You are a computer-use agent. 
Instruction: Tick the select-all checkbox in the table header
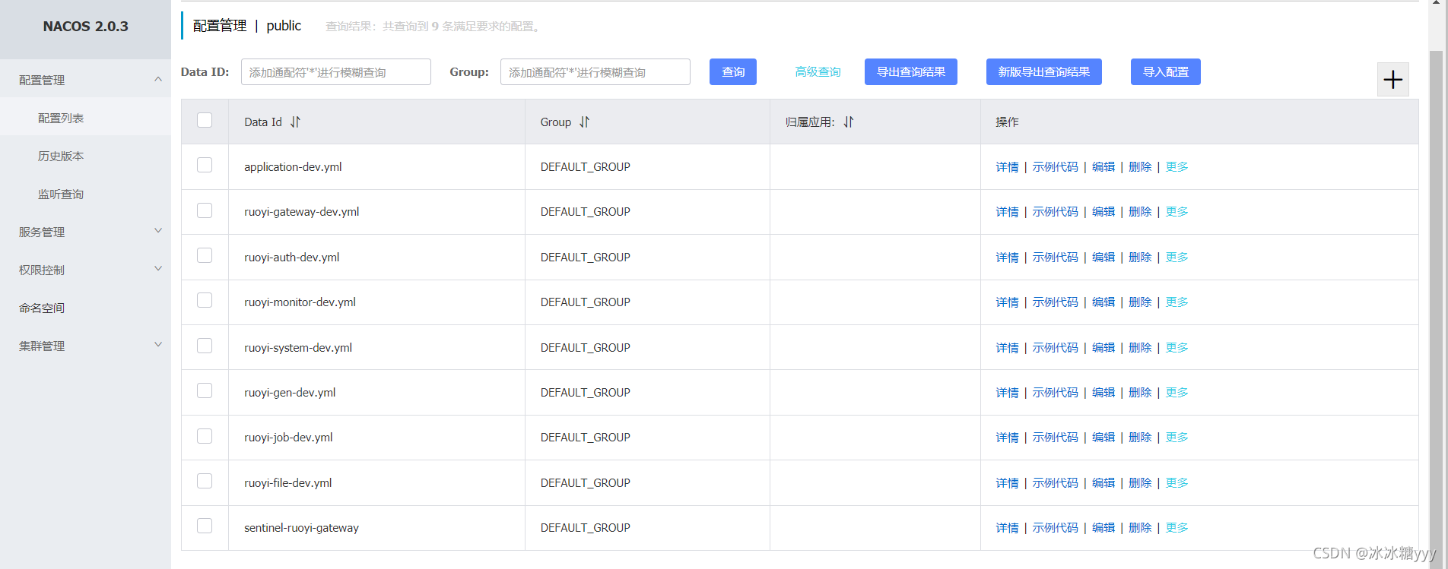point(205,120)
